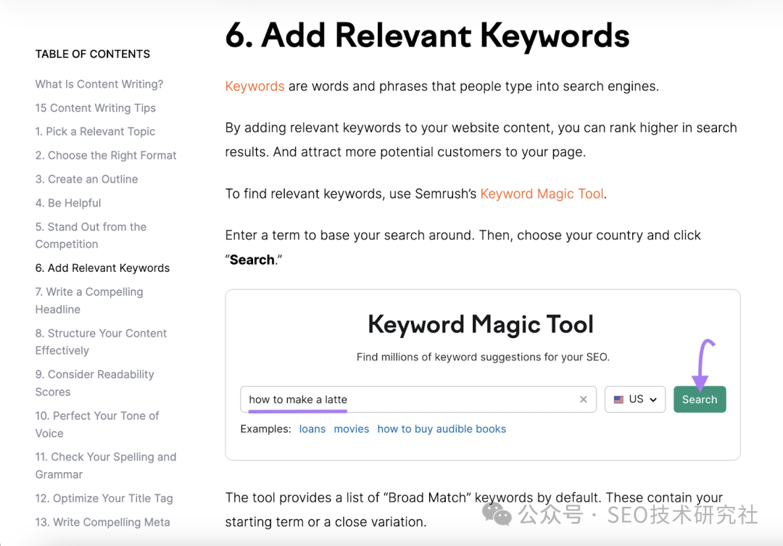Jump to '3. Create an Outline'
Image resolution: width=783 pixels, height=546 pixels.
click(x=87, y=179)
